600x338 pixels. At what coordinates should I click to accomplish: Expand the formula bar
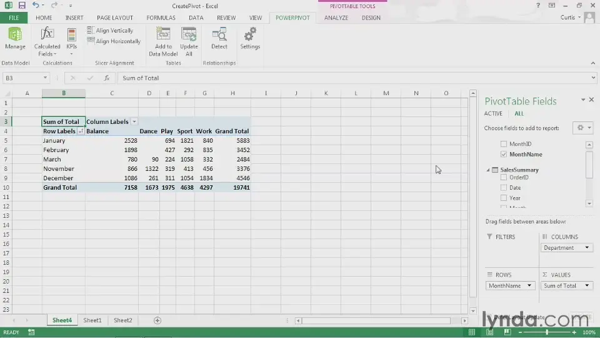coord(593,78)
